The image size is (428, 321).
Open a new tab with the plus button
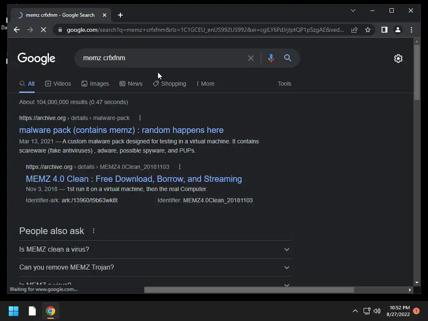pyautogui.click(x=120, y=15)
